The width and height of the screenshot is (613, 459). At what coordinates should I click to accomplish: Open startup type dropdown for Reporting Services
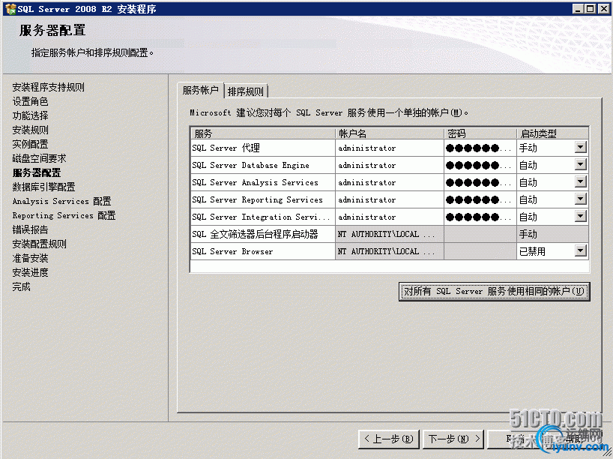[x=581, y=199]
